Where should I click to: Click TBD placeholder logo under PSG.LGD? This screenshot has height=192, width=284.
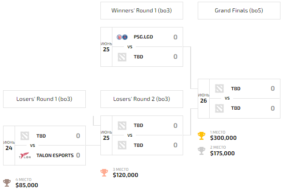pyautogui.click(x=122, y=57)
